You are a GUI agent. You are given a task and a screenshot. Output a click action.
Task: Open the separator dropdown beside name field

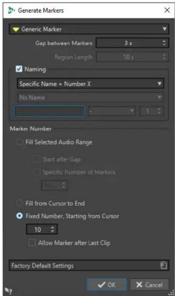(112, 111)
